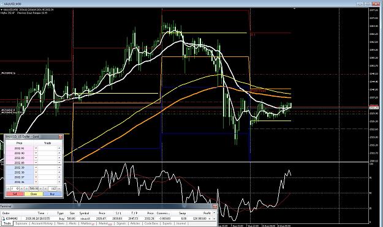Open the Exposure tab

(21, 223)
